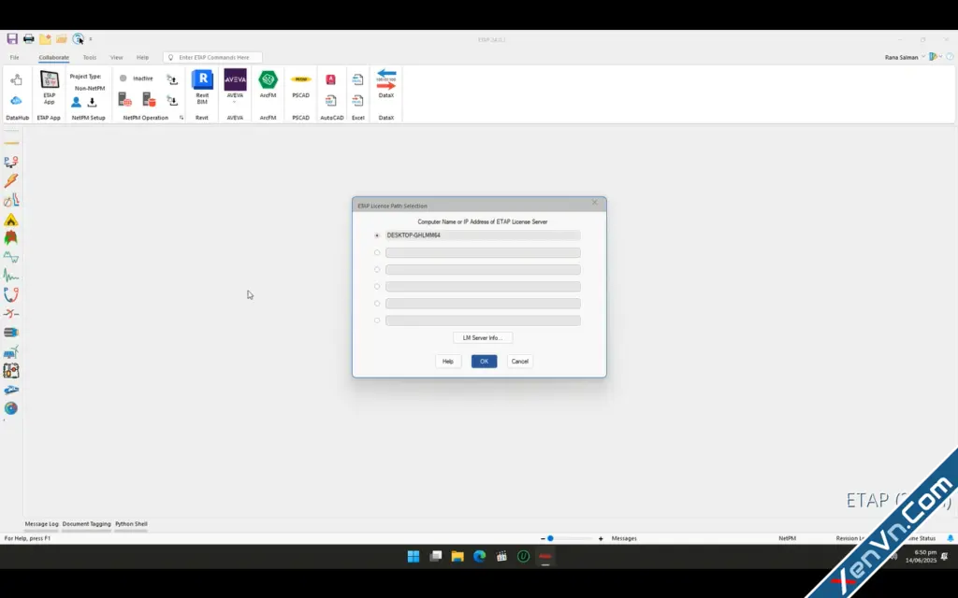Open the Document Tagging bottom tab
The height and width of the screenshot is (598, 958).
point(86,524)
